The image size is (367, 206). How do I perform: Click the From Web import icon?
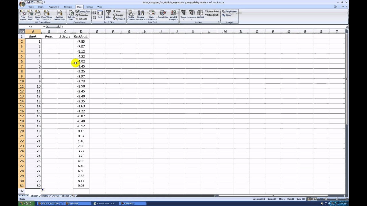30,15
